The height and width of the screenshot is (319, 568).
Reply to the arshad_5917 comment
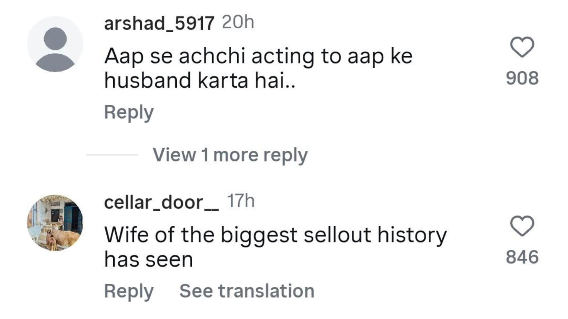(129, 113)
